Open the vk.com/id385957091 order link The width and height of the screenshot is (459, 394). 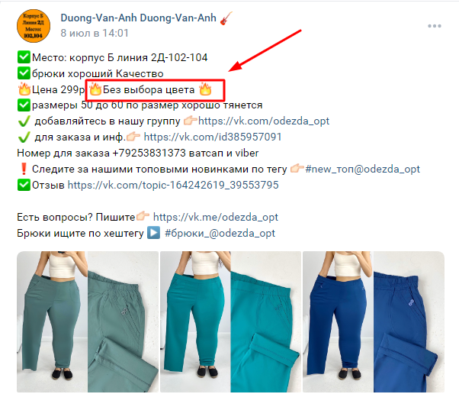pyautogui.click(x=213, y=137)
